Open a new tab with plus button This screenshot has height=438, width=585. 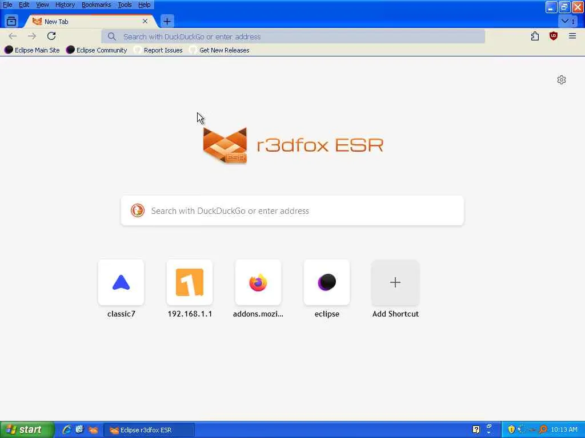(167, 22)
